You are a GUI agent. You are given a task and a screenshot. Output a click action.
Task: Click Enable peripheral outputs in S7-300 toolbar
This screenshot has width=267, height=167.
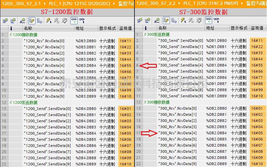[198, 20]
